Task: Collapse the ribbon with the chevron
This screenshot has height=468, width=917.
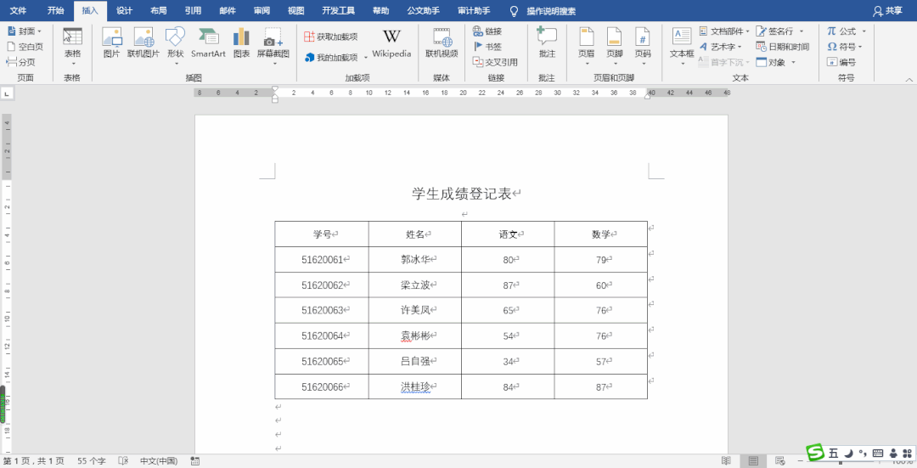Action: pyautogui.click(x=909, y=80)
